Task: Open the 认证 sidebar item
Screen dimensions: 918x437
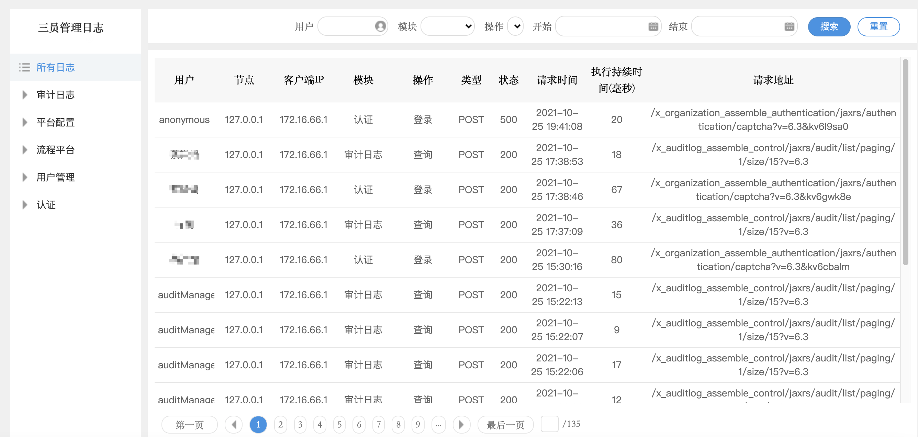Action: (x=46, y=205)
